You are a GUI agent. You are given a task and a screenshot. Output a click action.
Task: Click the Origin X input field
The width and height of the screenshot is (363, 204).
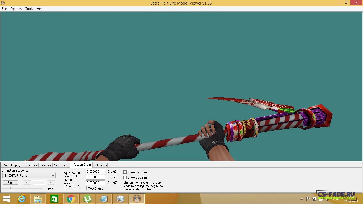[96, 172]
